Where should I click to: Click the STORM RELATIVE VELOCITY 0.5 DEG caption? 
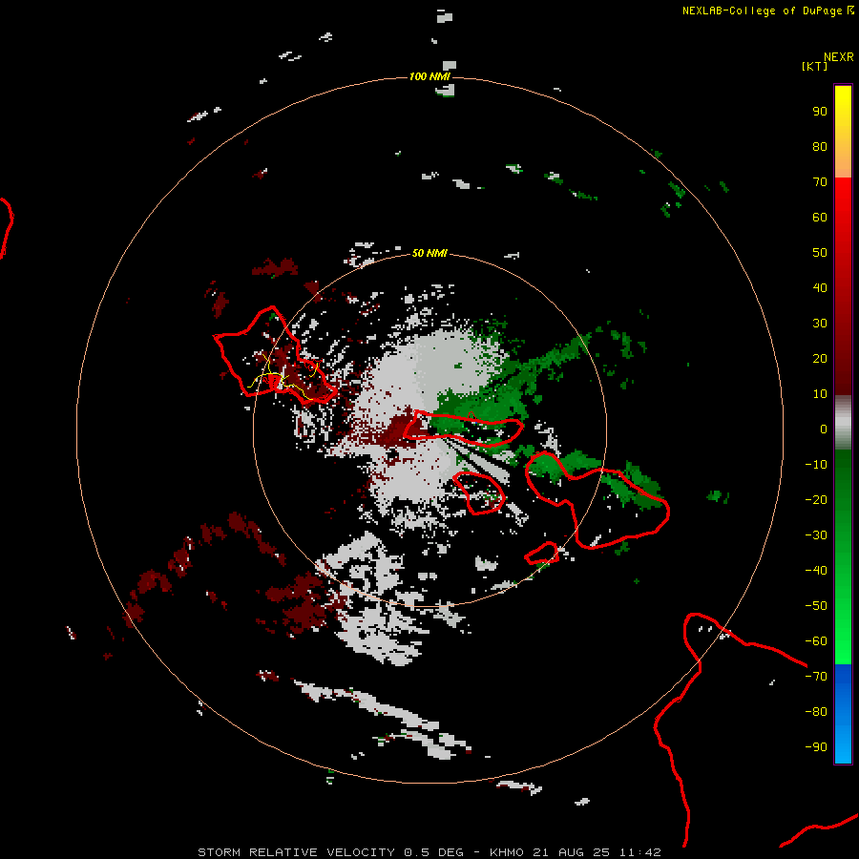tap(330, 852)
